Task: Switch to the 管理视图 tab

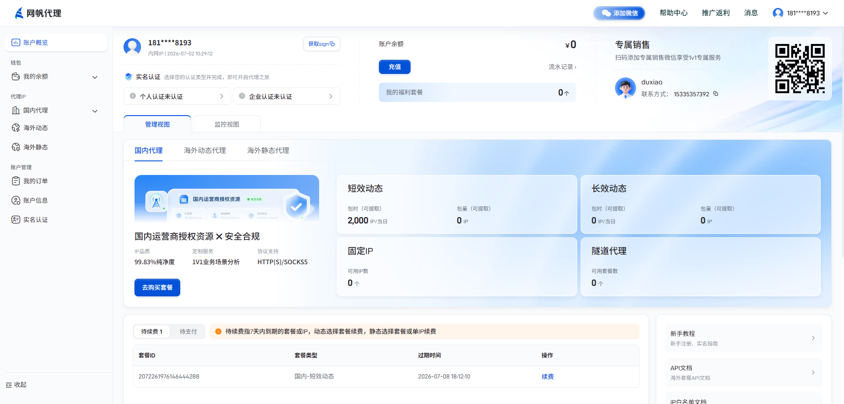Action: [157, 124]
